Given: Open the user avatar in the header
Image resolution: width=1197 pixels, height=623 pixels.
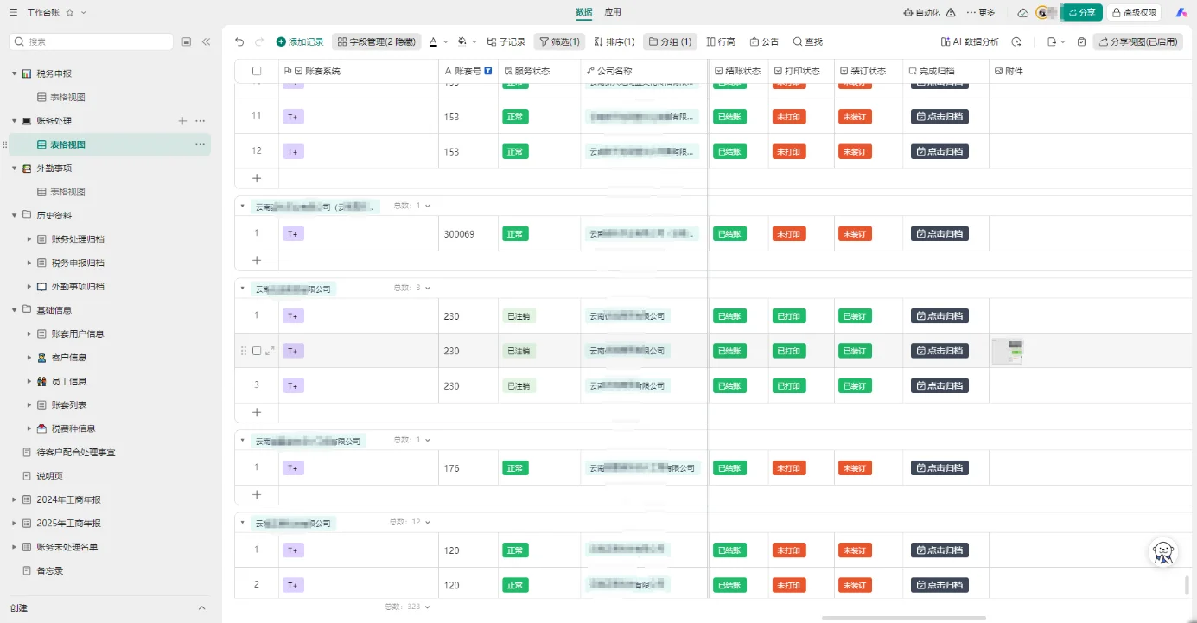Looking at the screenshot, I should [x=1041, y=13].
